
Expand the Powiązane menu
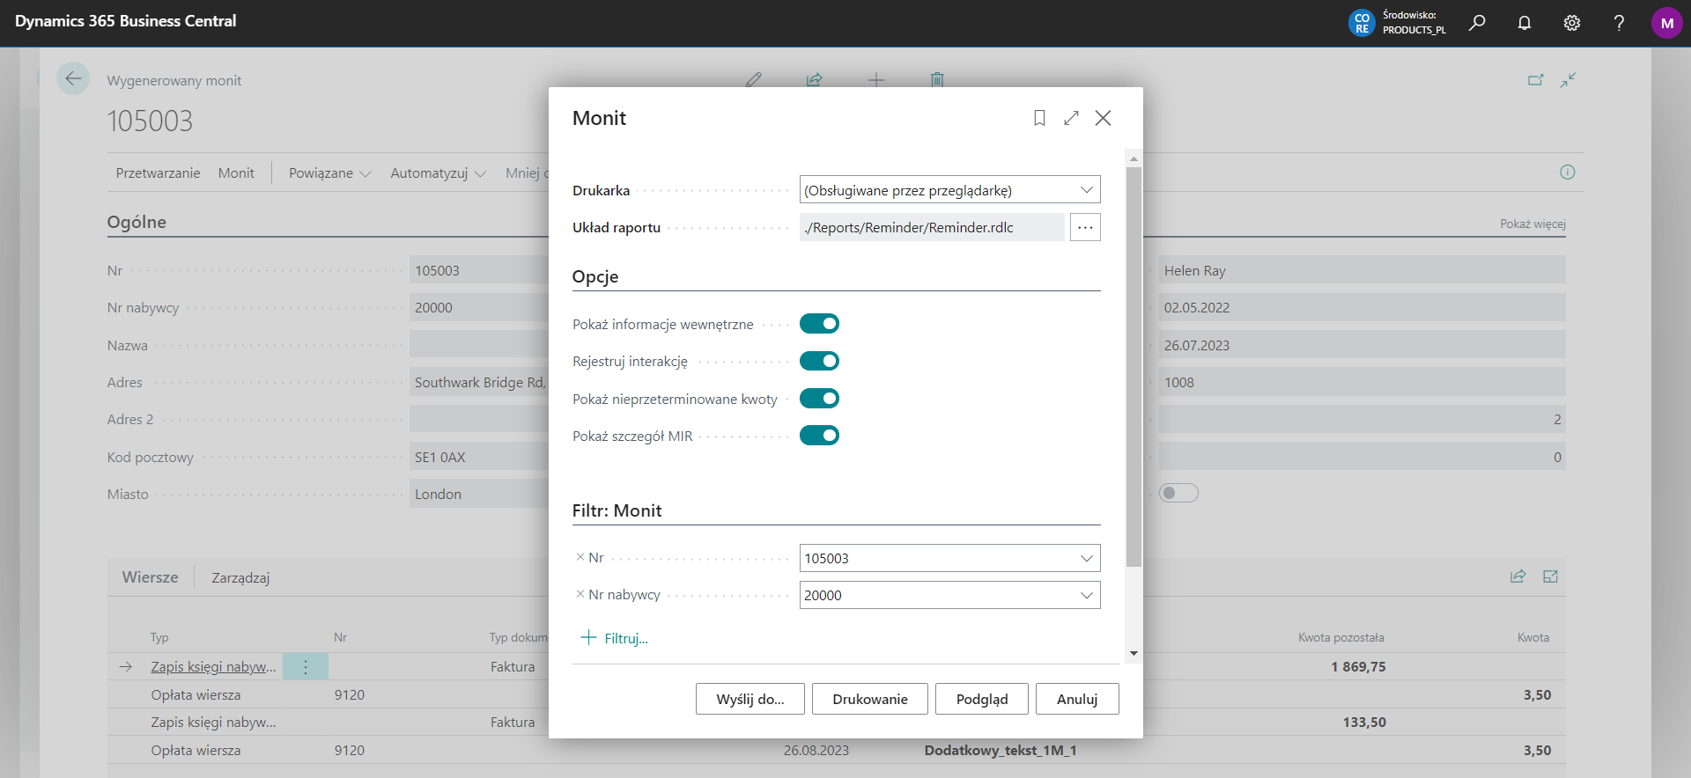pos(330,173)
